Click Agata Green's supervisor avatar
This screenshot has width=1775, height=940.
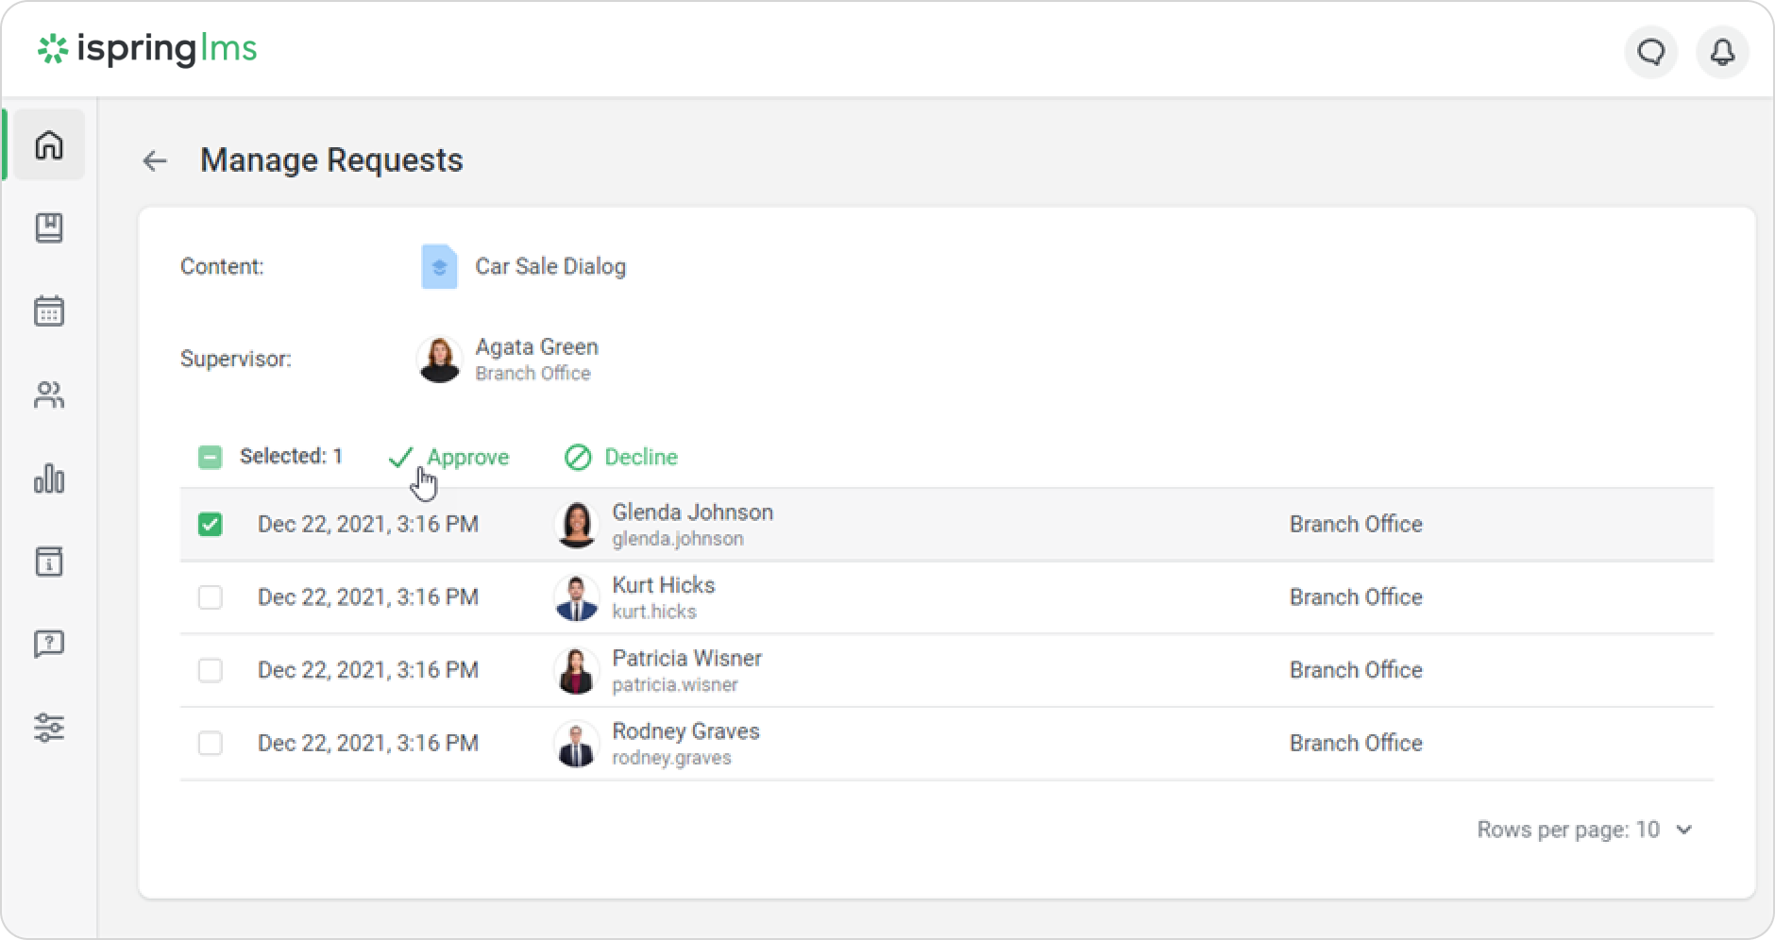point(439,360)
